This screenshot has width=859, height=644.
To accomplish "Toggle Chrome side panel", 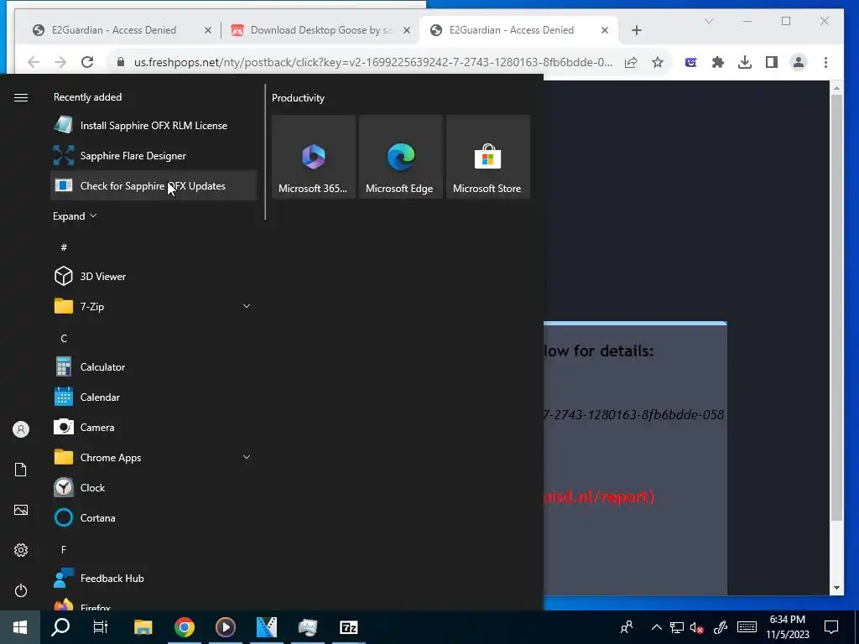I will tap(772, 62).
